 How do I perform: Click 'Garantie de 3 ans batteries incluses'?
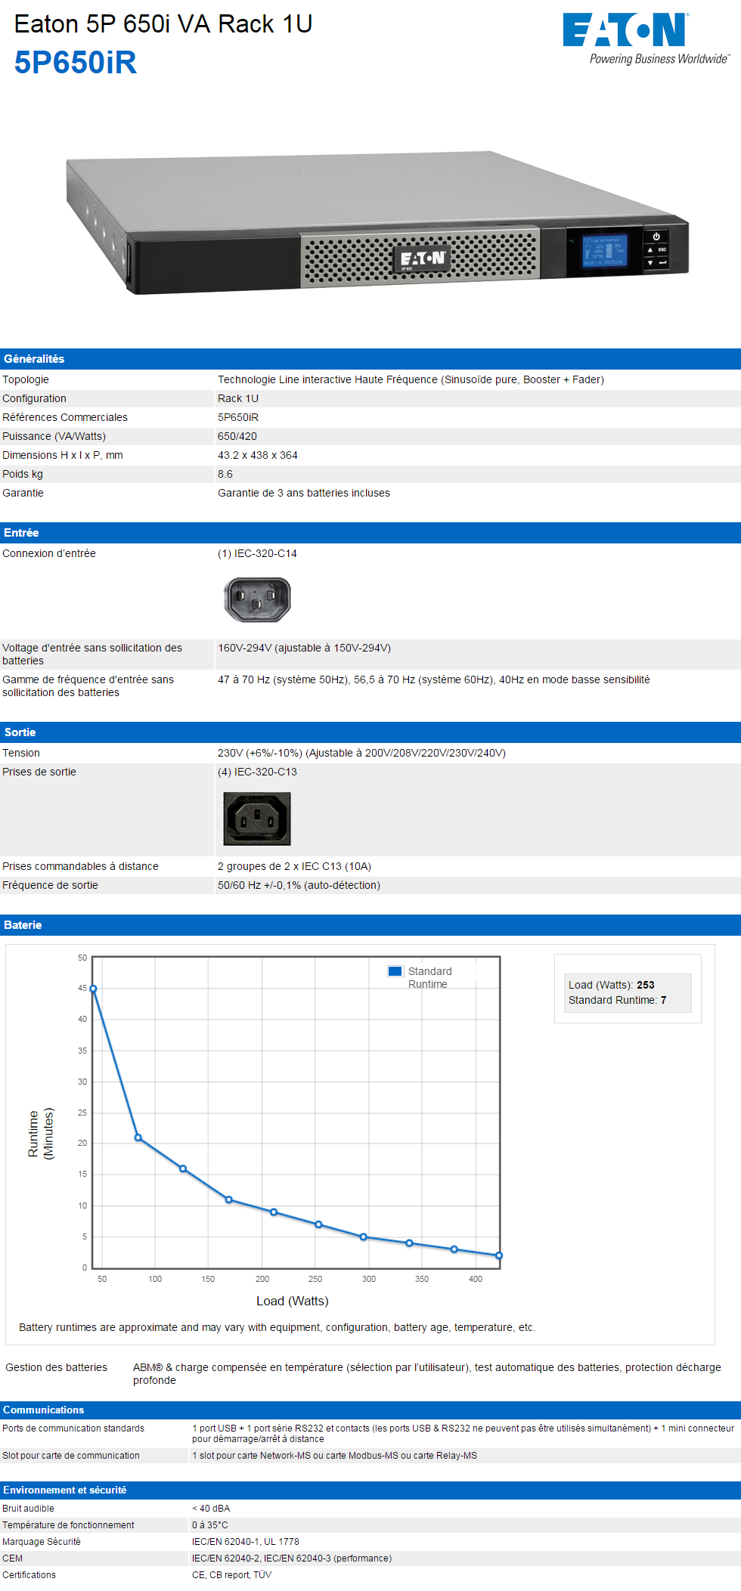(304, 493)
